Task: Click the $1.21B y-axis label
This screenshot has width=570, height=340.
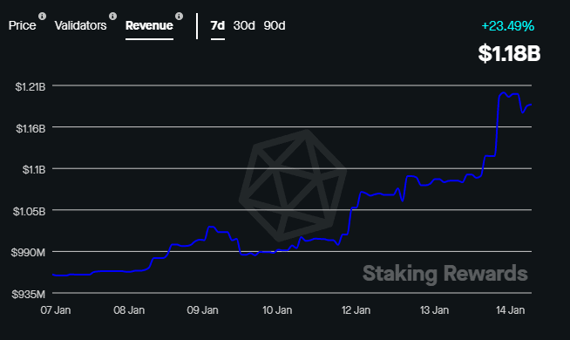Action: click(x=31, y=86)
